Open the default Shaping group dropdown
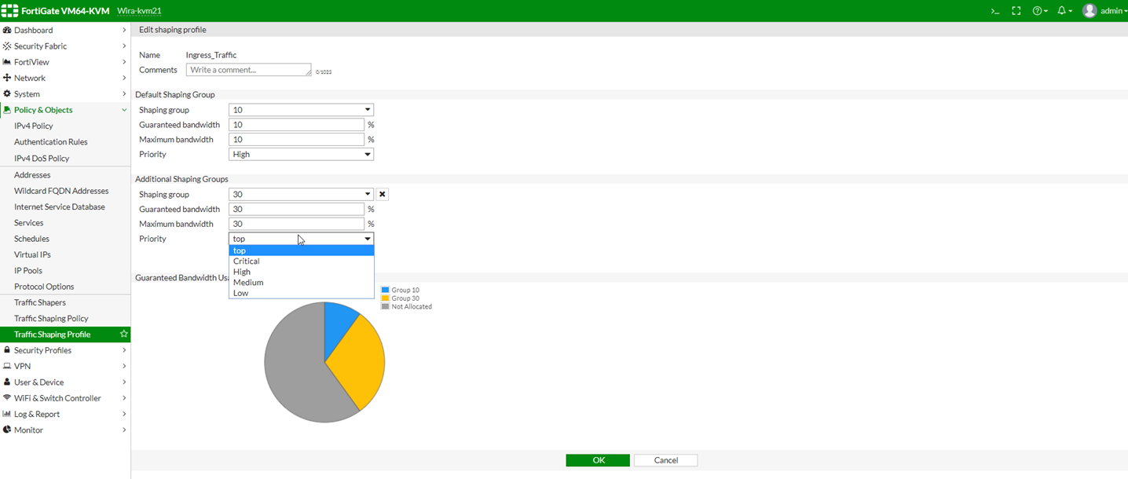This screenshot has width=1128, height=479. tap(301, 110)
